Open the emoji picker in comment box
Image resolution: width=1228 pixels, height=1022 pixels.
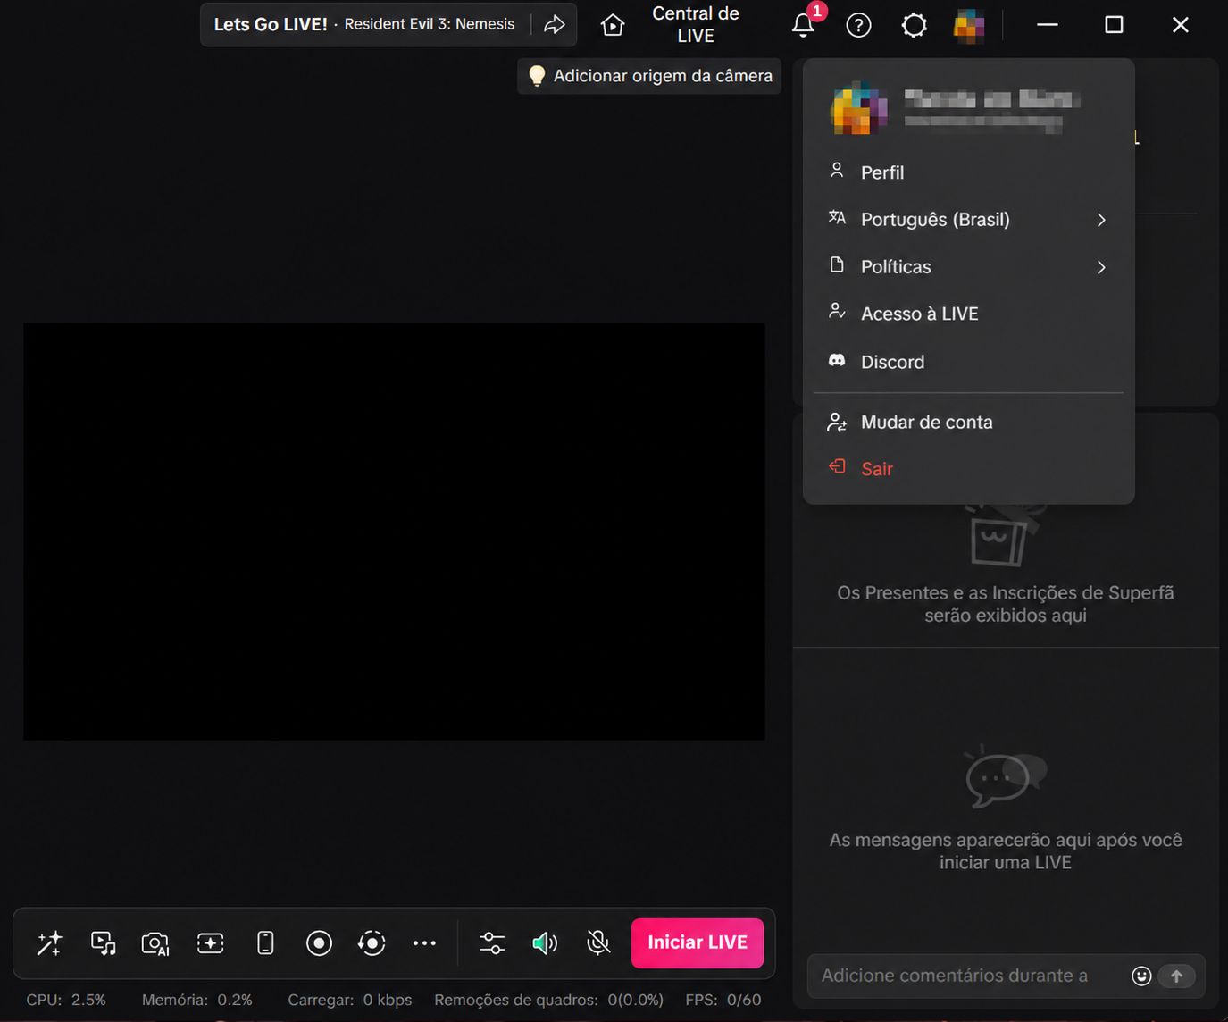tap(1141, 976)
